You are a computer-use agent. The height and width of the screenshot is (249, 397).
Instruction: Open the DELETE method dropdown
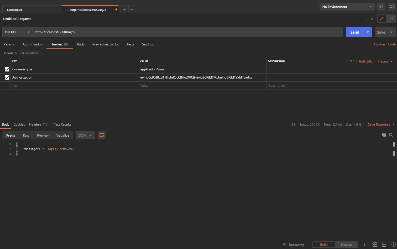coord(17,32)
